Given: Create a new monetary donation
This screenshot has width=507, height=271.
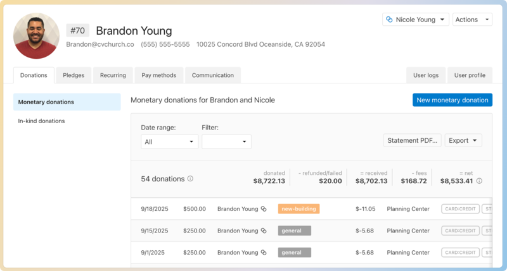Looking at the screenshot, I should [x=452, y=100].
